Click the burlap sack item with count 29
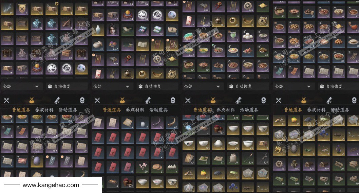The image size is (359, 193). point(233,158)
